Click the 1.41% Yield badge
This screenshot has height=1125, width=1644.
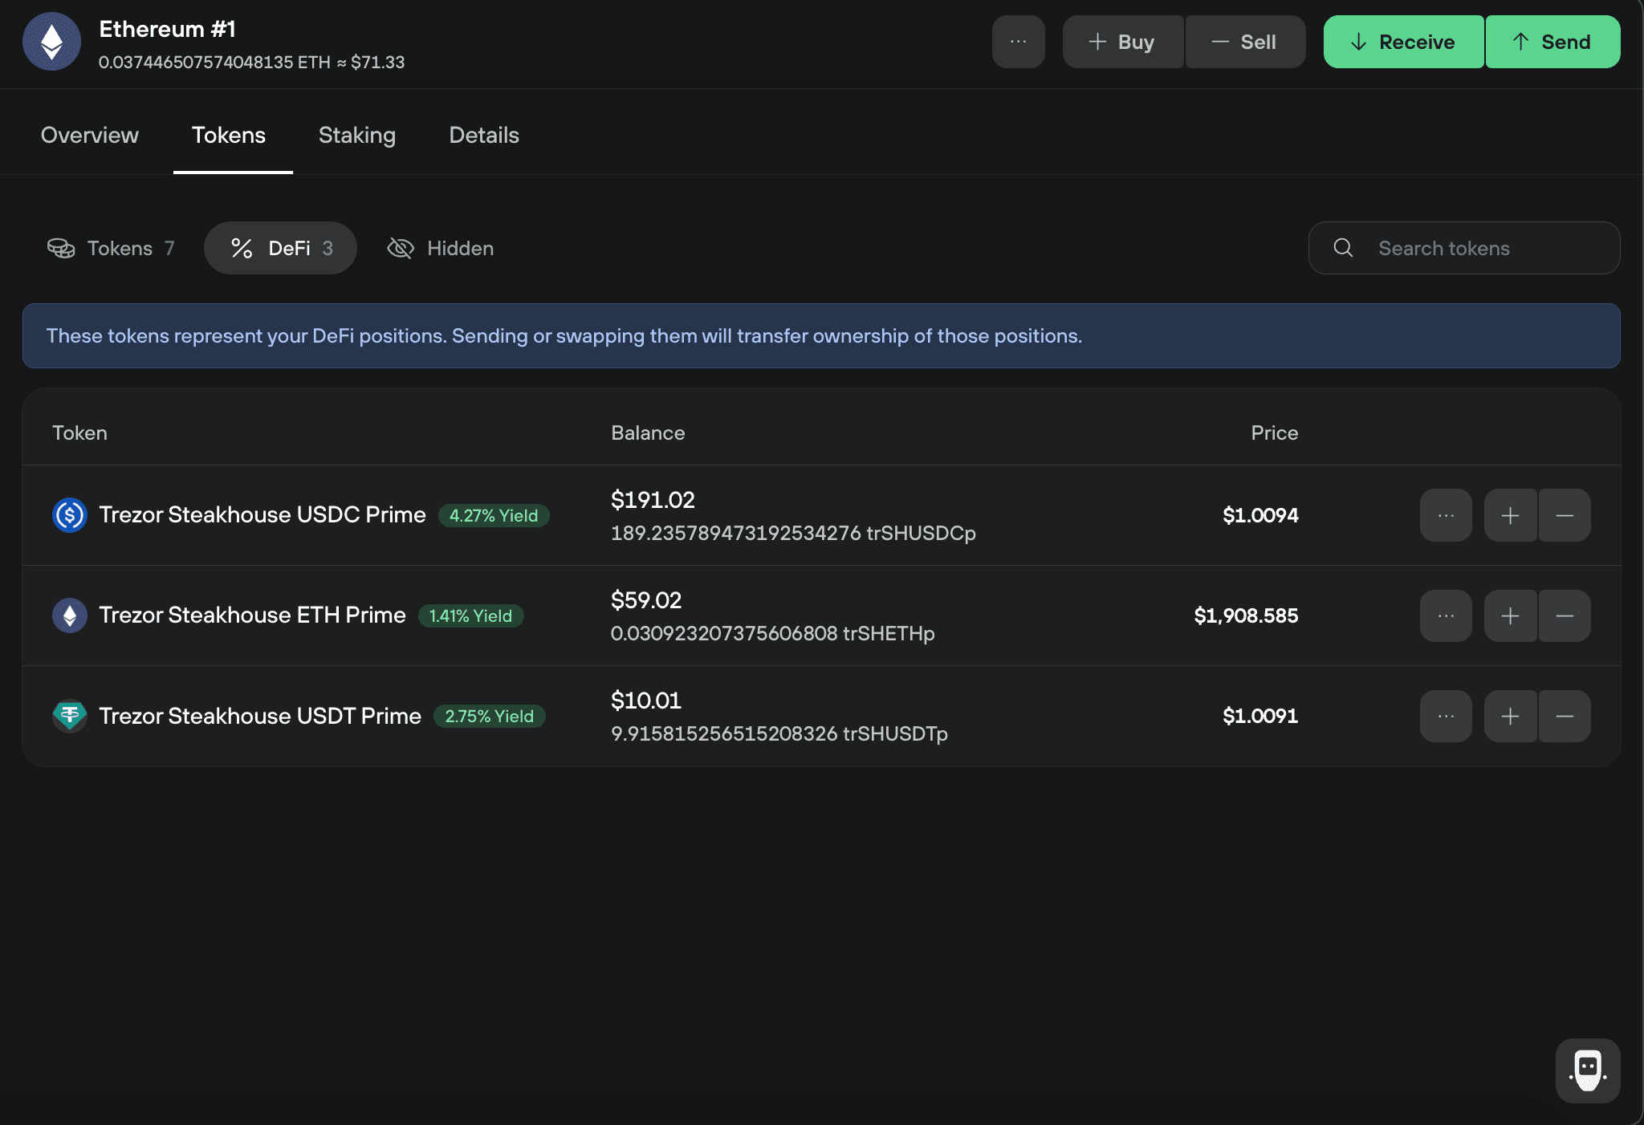click(470, 615)
